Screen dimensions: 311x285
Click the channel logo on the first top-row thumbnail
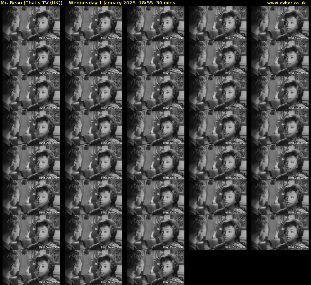click(x=57, y=11)
